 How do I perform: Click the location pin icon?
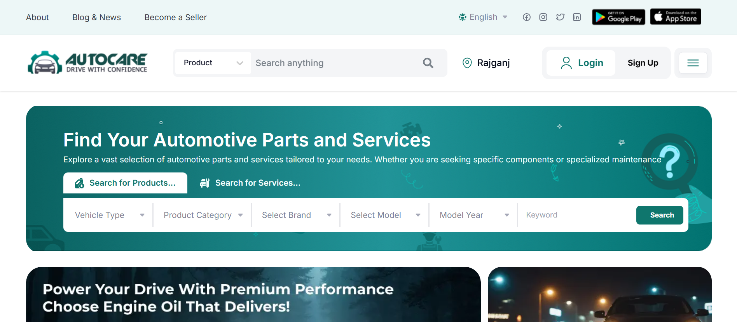pos(467,63)
